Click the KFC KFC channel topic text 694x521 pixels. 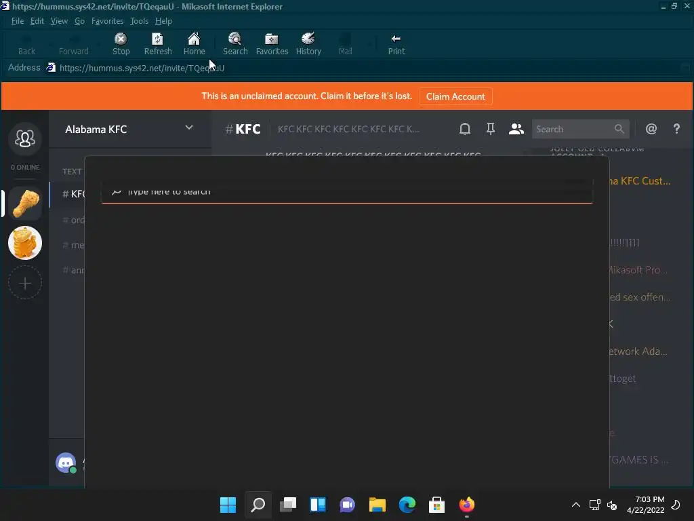pos(348,129)
